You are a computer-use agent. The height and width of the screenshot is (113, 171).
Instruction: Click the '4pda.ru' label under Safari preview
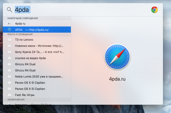coord(117,79)
